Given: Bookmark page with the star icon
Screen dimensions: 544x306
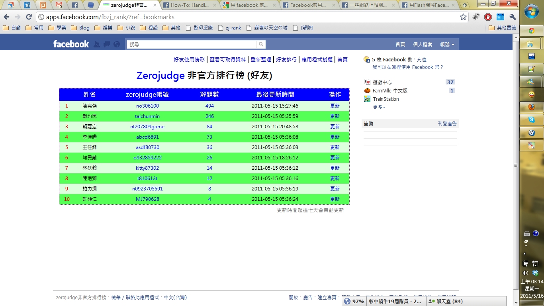Looking at the screenshot, I should pyautogui.click(x=463, y=17).
